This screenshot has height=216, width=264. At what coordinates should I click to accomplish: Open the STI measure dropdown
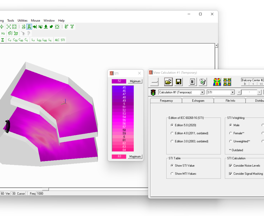point(232,92)
